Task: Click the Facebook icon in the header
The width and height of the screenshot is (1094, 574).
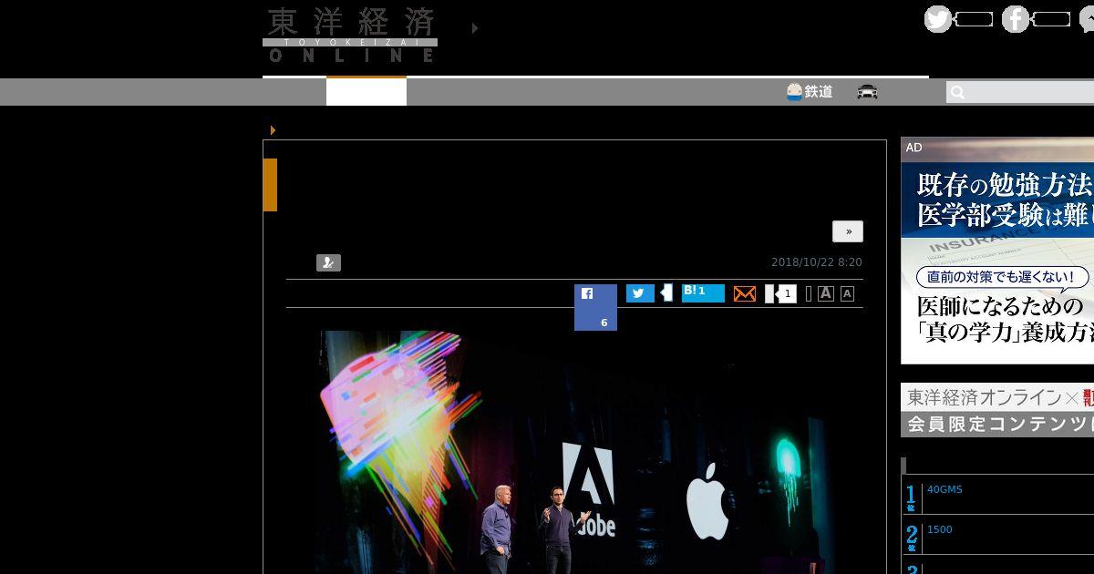Action: 1016,19
